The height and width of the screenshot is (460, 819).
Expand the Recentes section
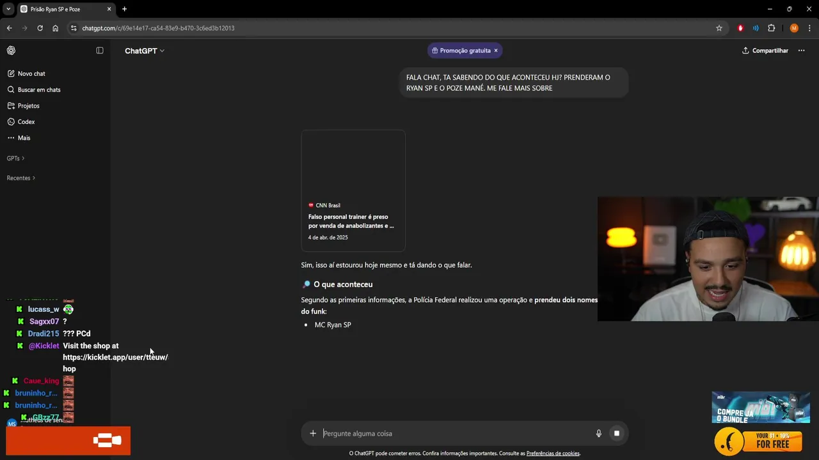pos(21,178)
